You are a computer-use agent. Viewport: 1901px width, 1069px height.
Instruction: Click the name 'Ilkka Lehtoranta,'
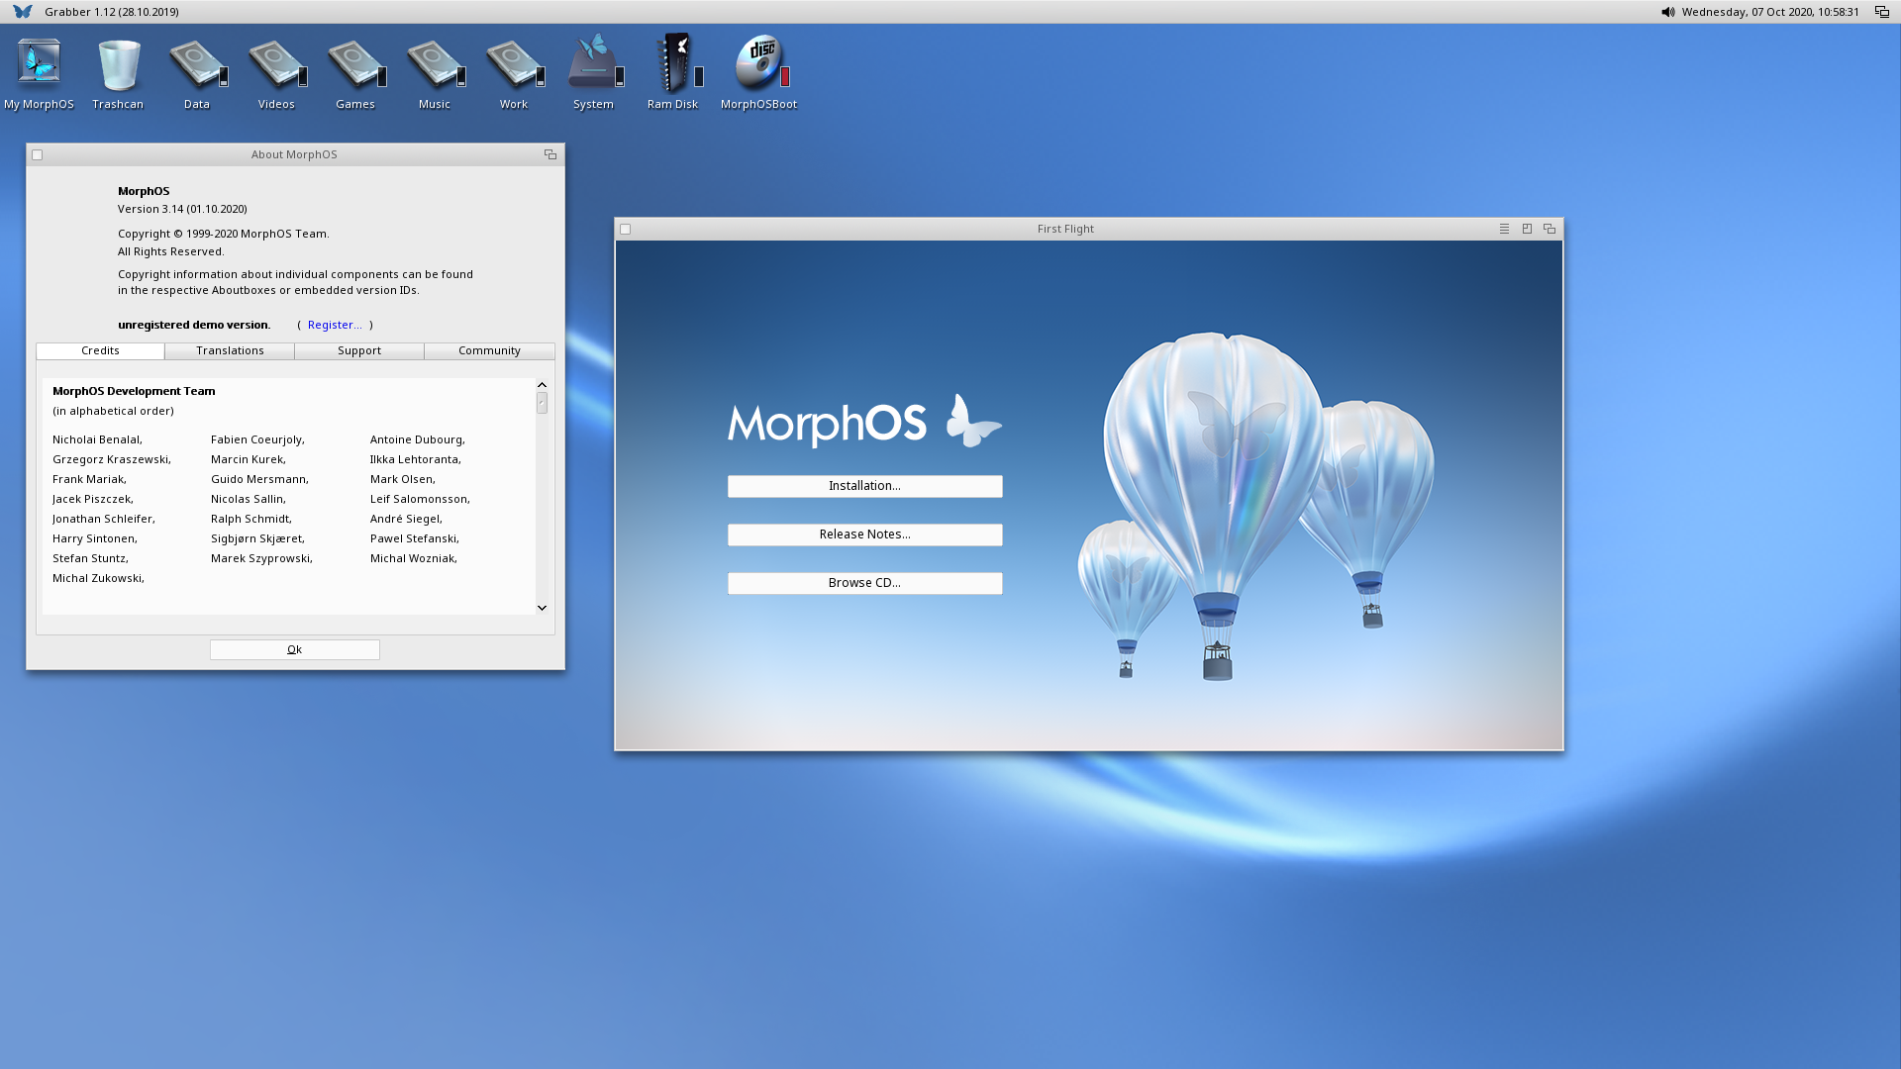click(x=416, y=459)
